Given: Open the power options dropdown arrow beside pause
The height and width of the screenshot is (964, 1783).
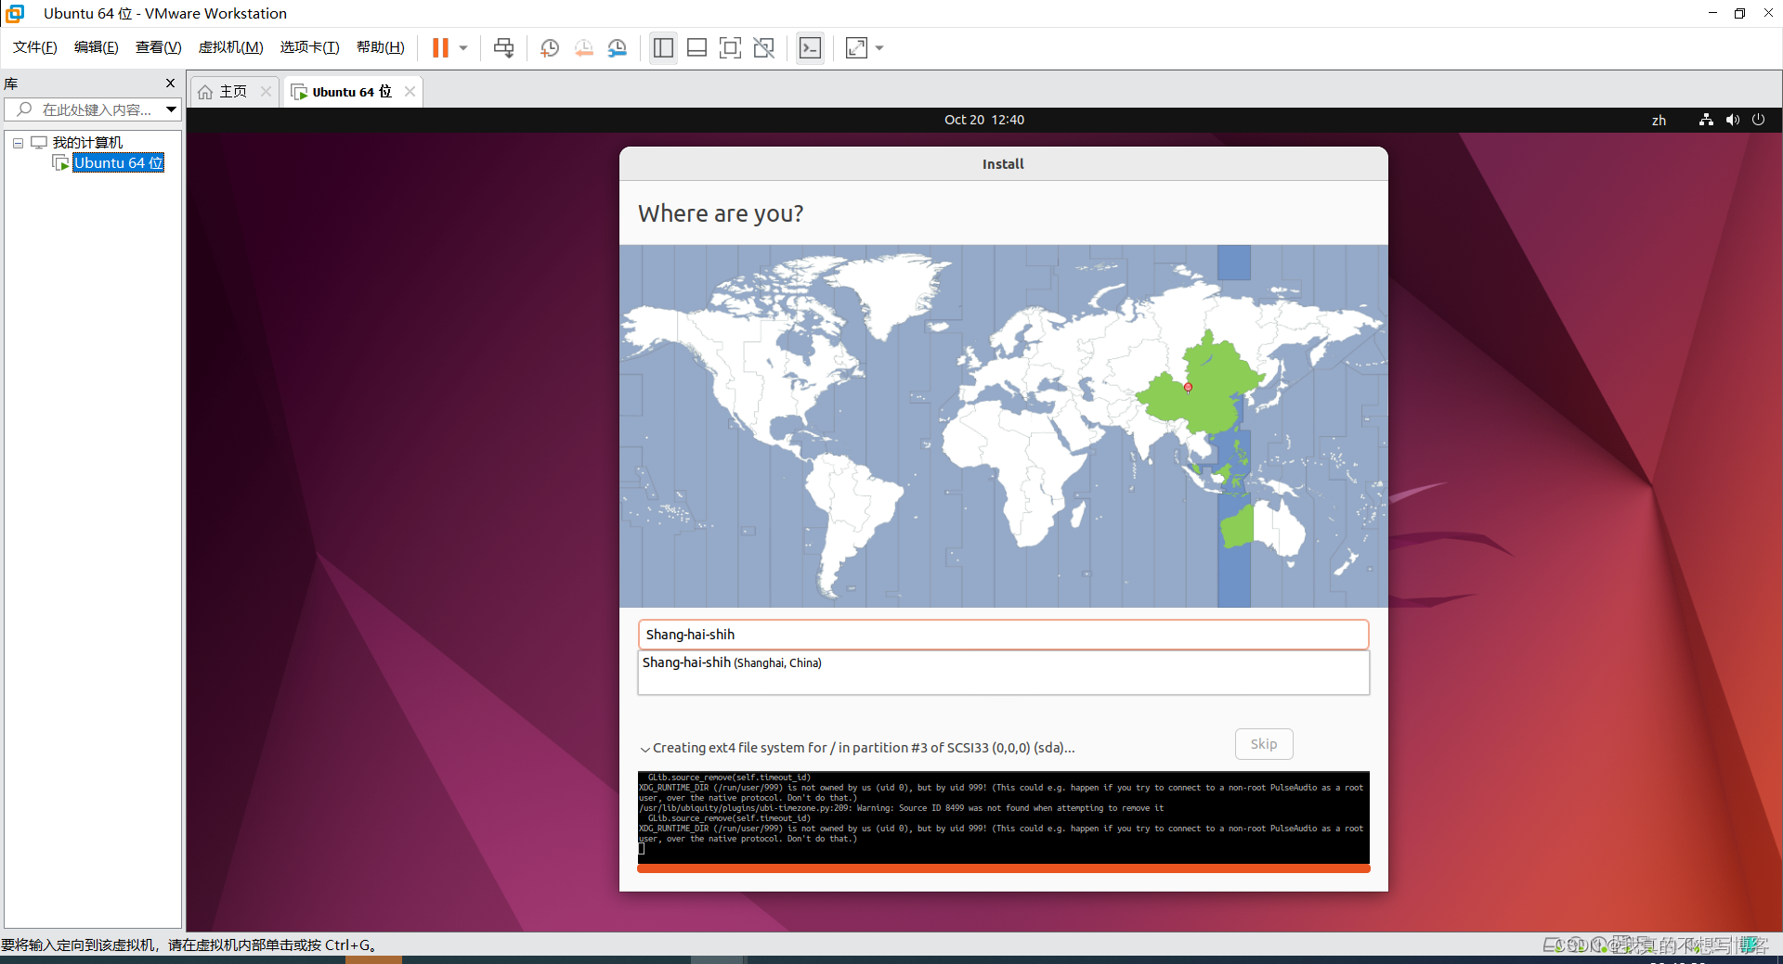Looking at the screenshot, I should coord(463,47).
